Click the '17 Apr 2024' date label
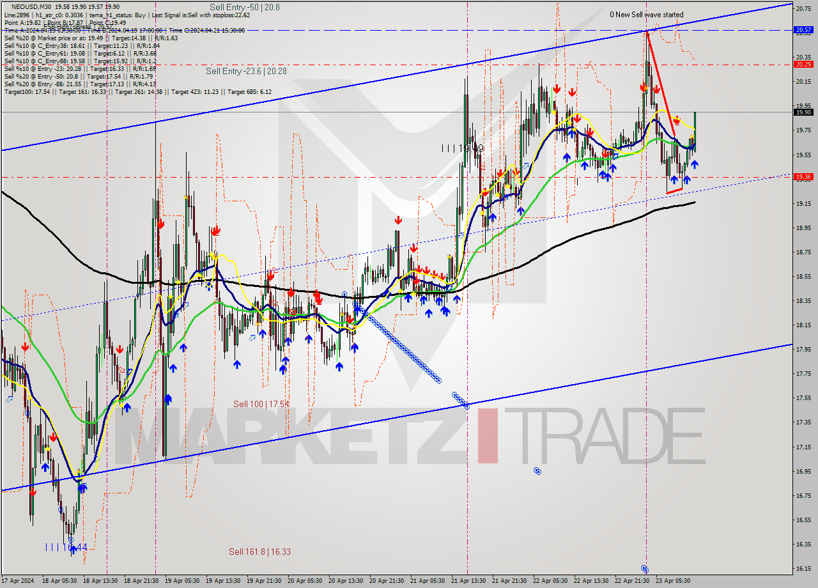Viewport: 818px width, 588px height. tap(18, 581)
